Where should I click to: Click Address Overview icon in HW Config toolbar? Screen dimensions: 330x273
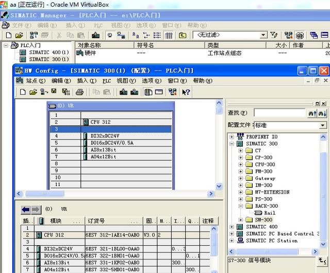(159, 92)
